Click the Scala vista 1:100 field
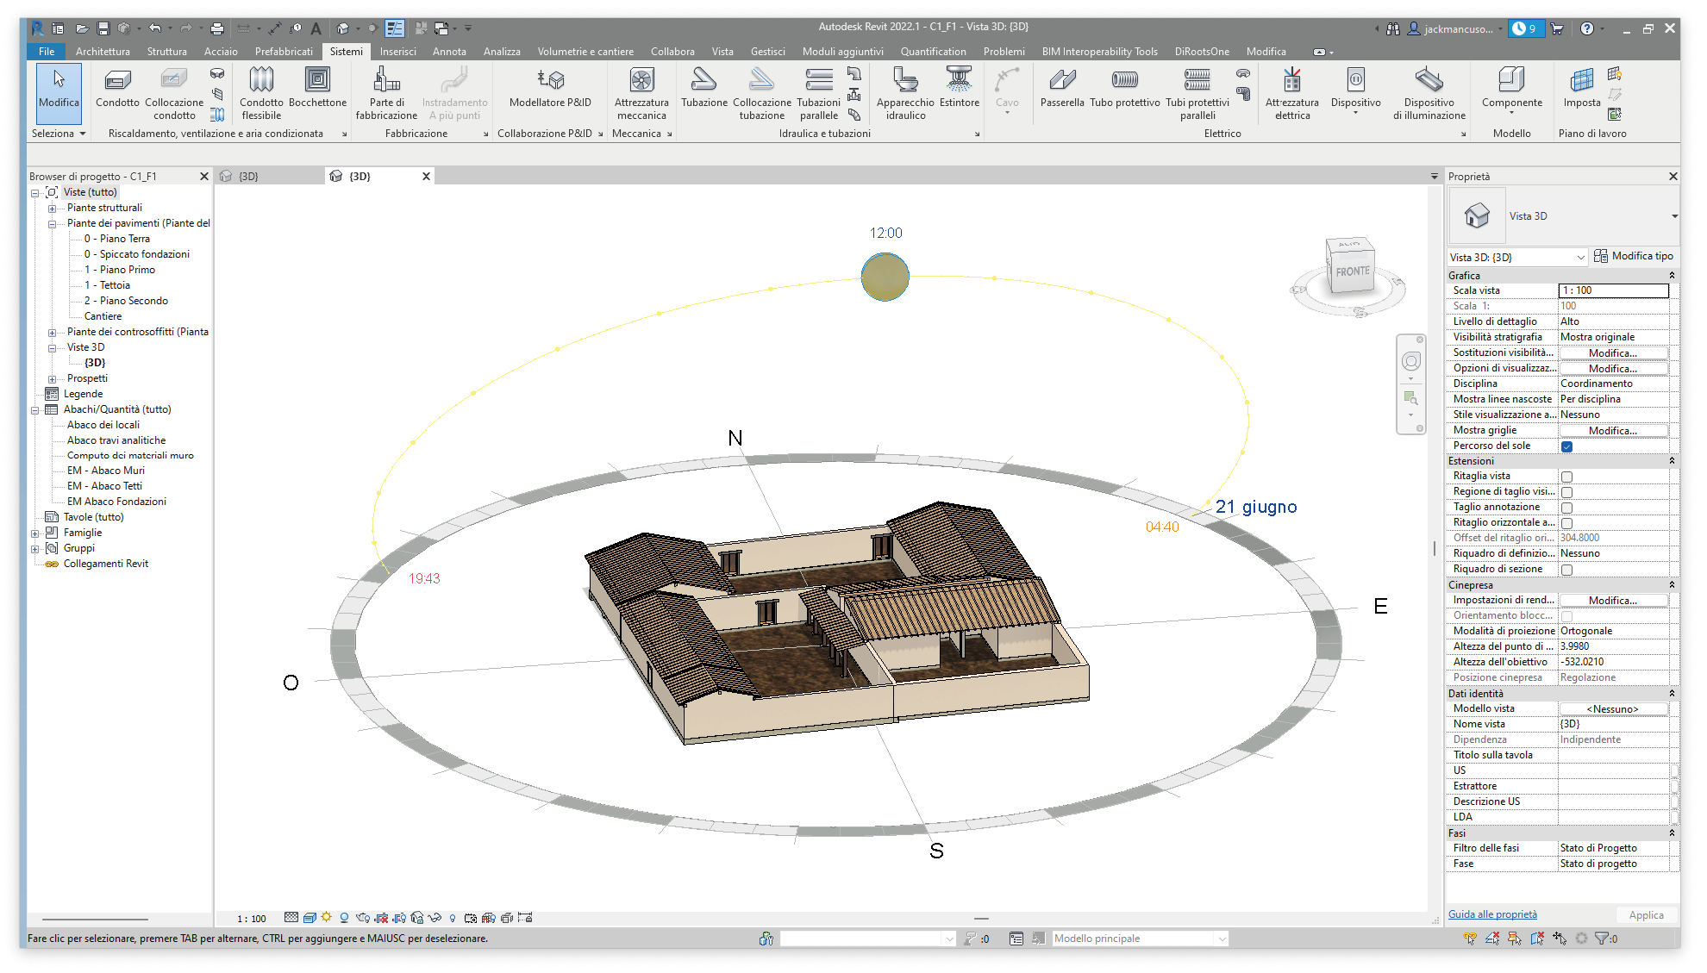Screen dimensions: 1707x973 [x=1613, y=290]
